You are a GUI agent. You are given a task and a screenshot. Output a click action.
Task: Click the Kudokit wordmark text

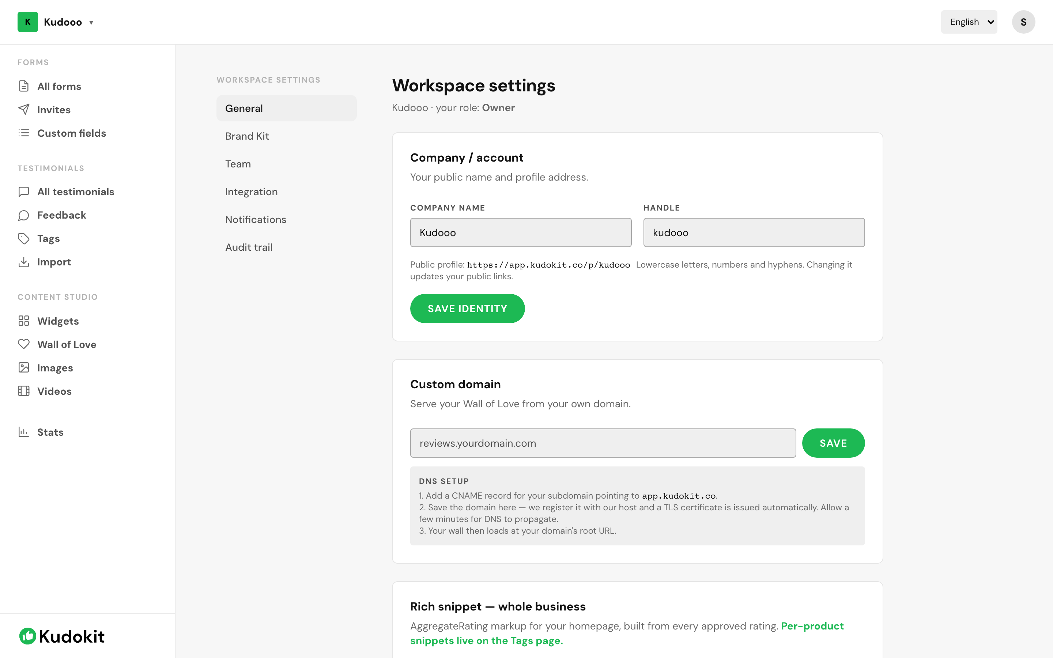[x=72, y=636]
